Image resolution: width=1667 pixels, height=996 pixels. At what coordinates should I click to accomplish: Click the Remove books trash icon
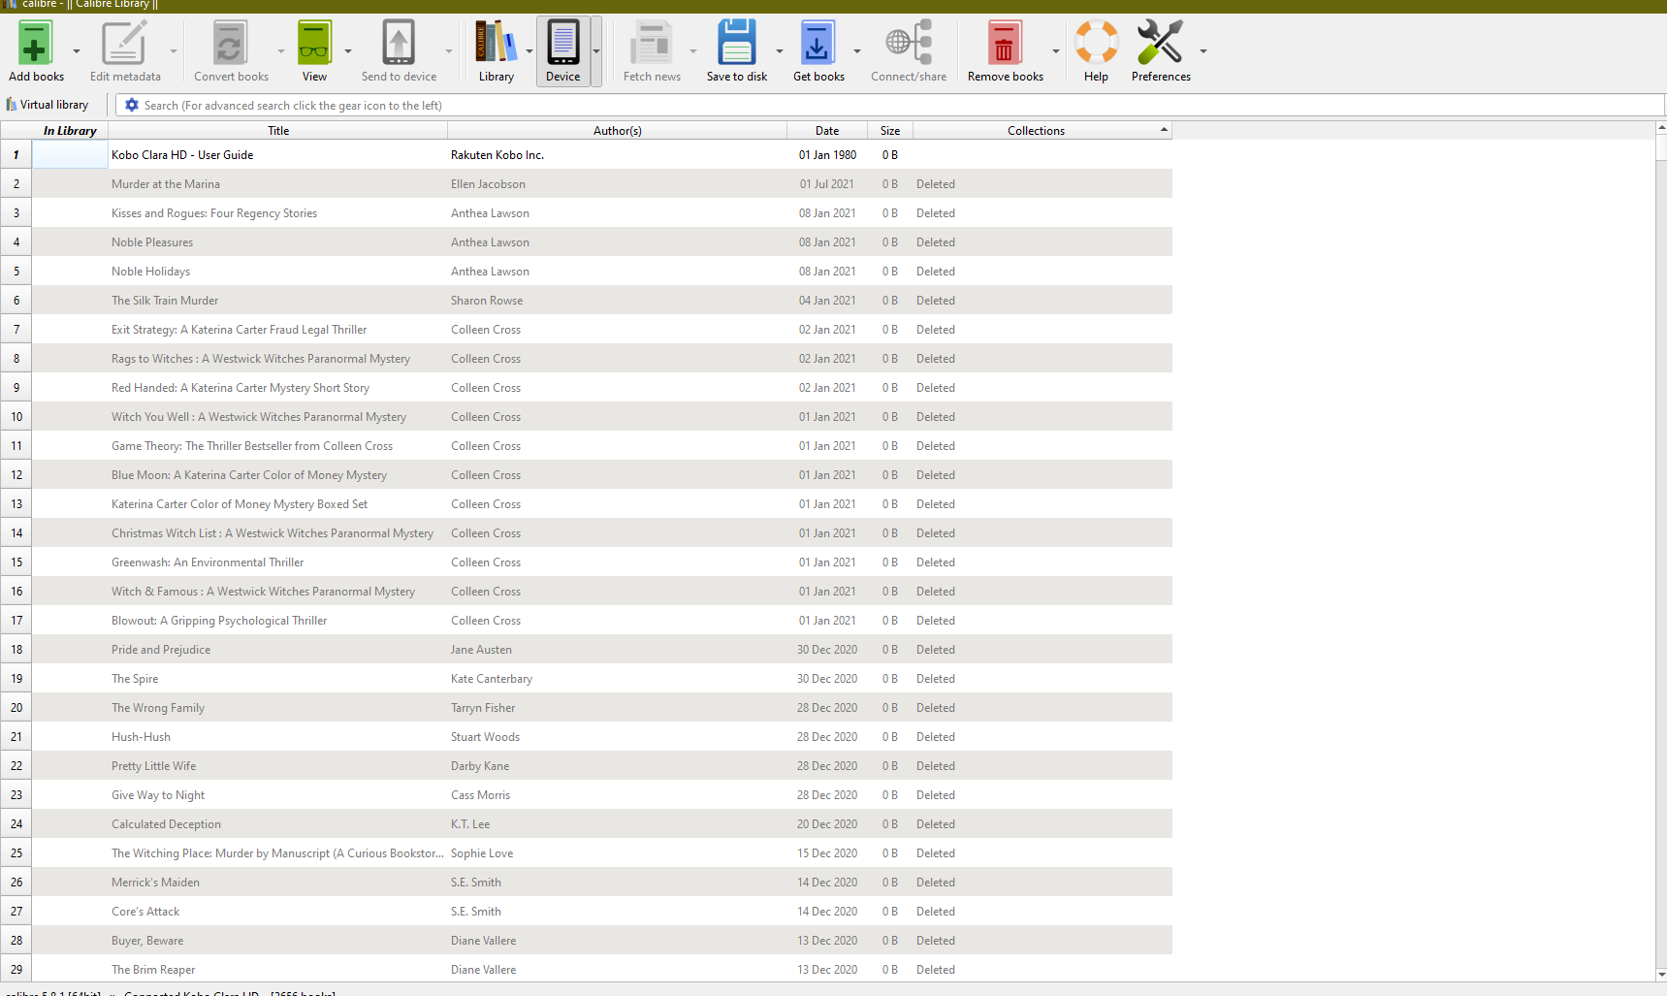coord(1005,43)
